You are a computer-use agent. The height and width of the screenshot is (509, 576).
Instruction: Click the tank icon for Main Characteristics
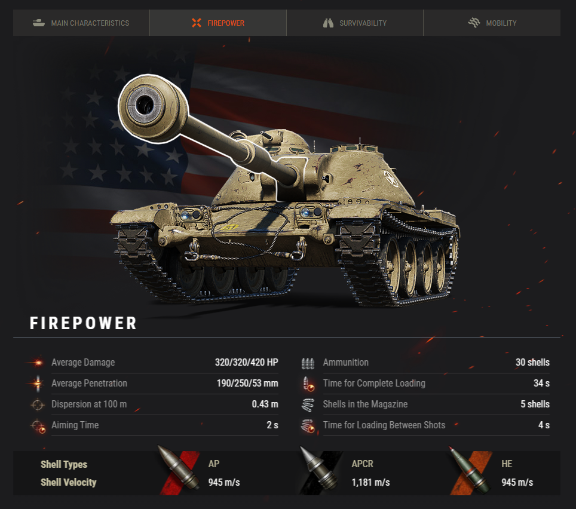[x=39, y=23]
